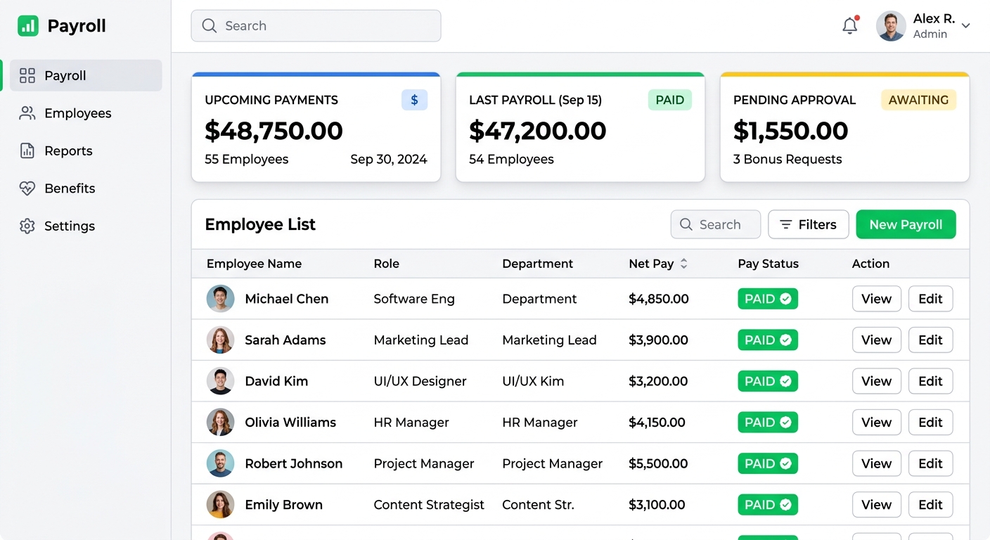Click dollar icon on Upcoming Payments card

[414, 100]
